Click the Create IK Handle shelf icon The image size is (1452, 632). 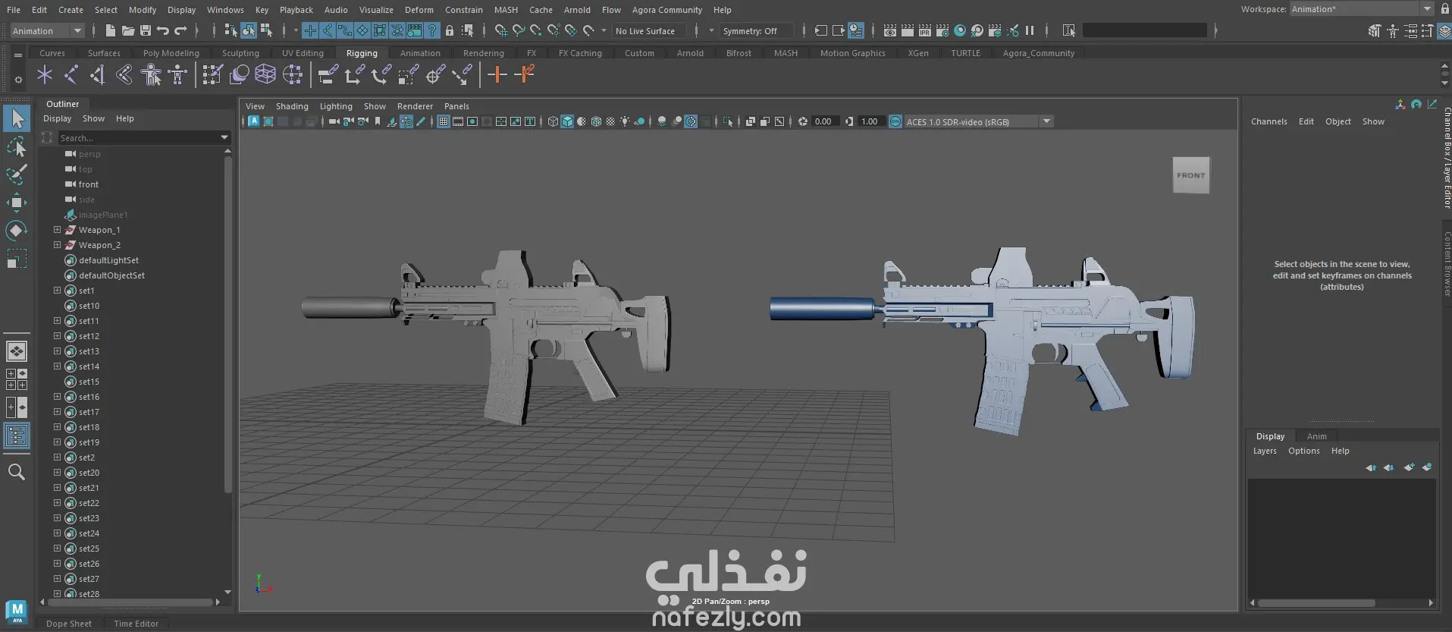tap(124, 74)
